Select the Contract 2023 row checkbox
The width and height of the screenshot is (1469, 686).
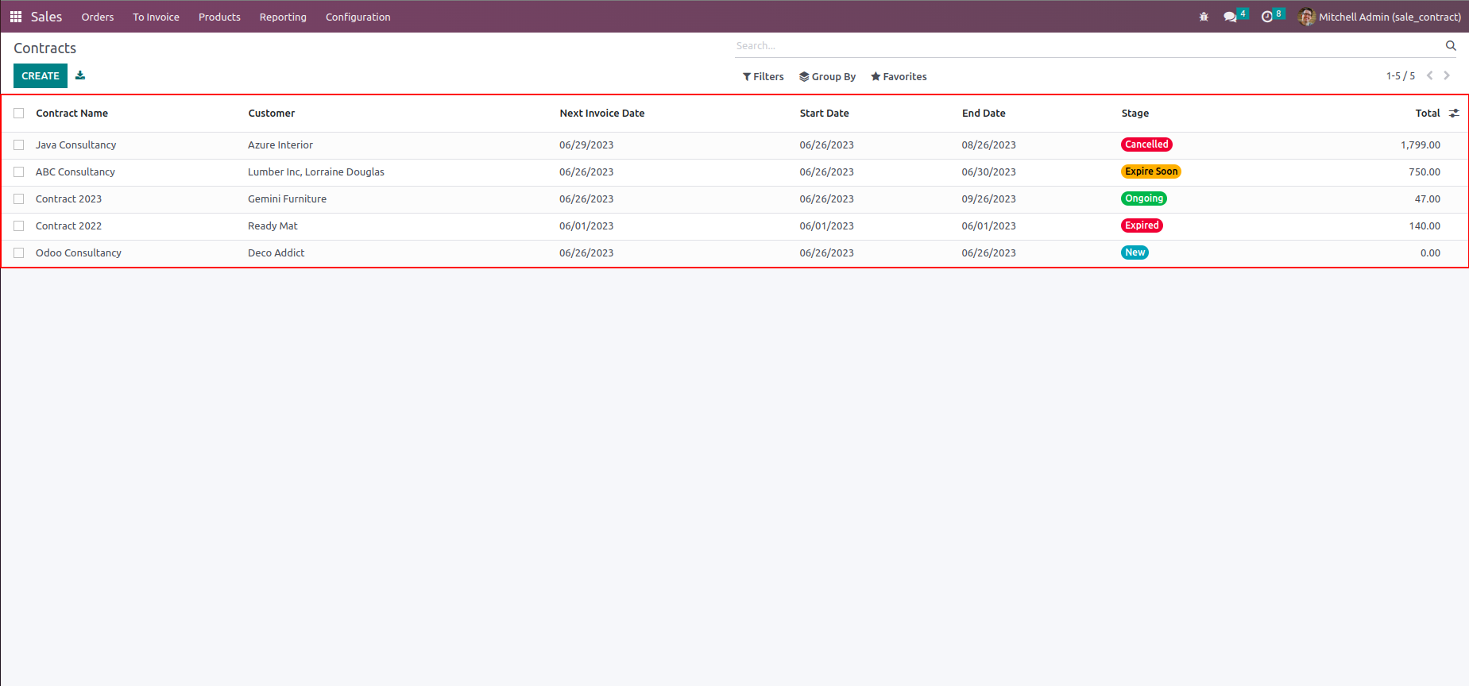(19, 199)
